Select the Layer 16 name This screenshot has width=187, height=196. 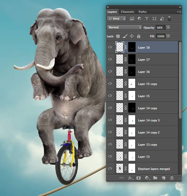(x=144, y=72)
